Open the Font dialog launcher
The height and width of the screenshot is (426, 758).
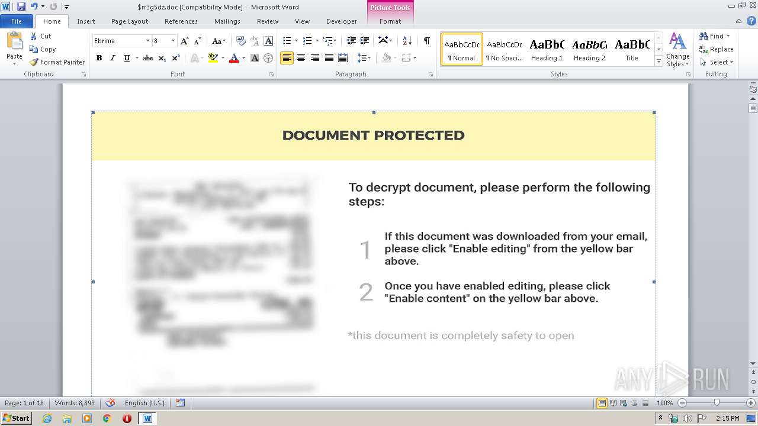[271, 75]
